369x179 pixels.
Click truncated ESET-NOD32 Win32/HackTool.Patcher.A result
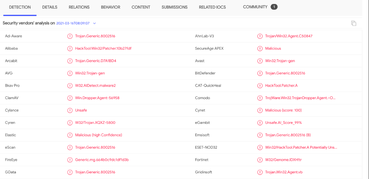301,147
